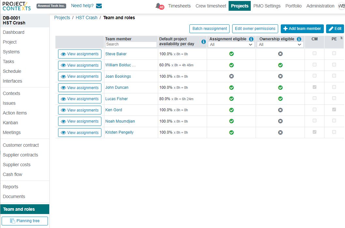Open William Bolduc's member link

tap(120, 65)
